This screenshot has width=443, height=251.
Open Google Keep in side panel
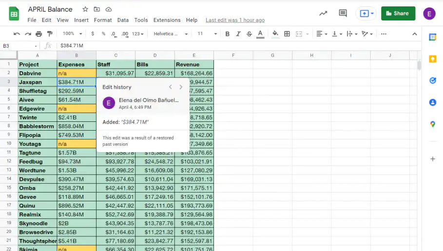[433, 59]
